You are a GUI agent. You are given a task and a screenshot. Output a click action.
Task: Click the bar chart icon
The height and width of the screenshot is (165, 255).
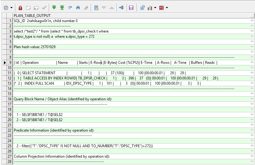point(150,8)
